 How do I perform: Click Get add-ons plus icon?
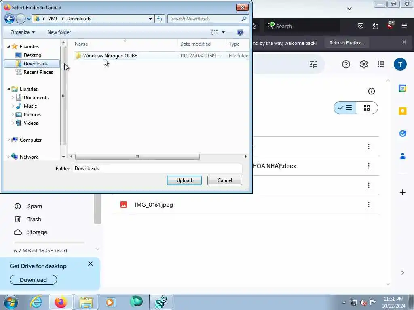pyautogui.click(x=402, y=192)
